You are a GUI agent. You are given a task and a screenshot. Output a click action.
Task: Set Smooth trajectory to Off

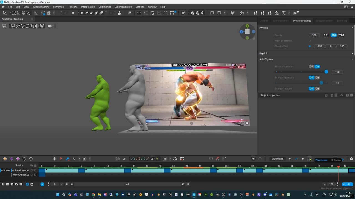(x=311, y=78)
